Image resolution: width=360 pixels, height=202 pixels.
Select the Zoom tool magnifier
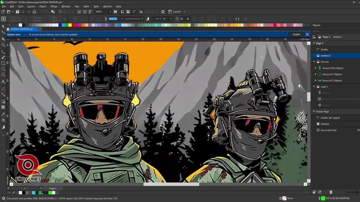coord(3,45)
